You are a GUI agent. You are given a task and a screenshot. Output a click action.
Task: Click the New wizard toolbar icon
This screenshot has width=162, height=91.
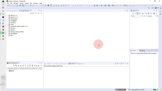pos(8,6)
